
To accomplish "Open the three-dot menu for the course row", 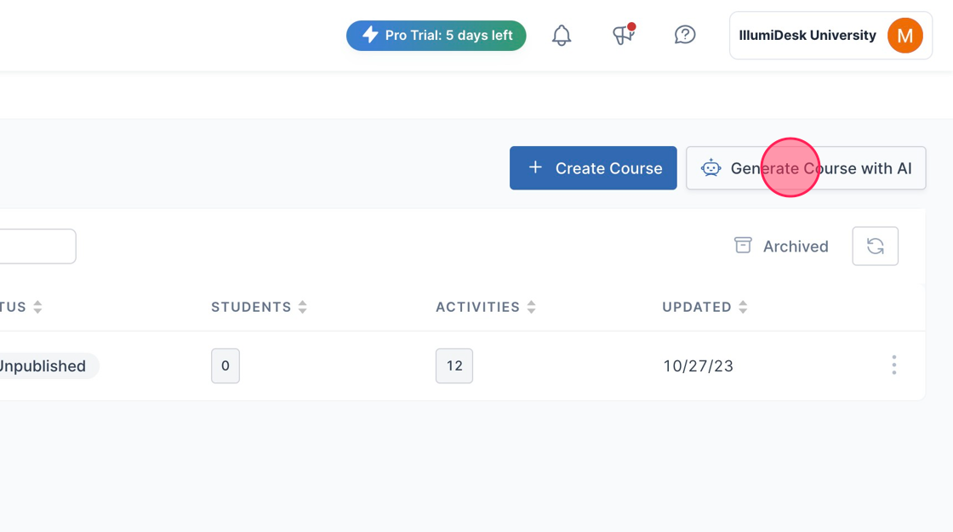I will (x=893, y=365).
